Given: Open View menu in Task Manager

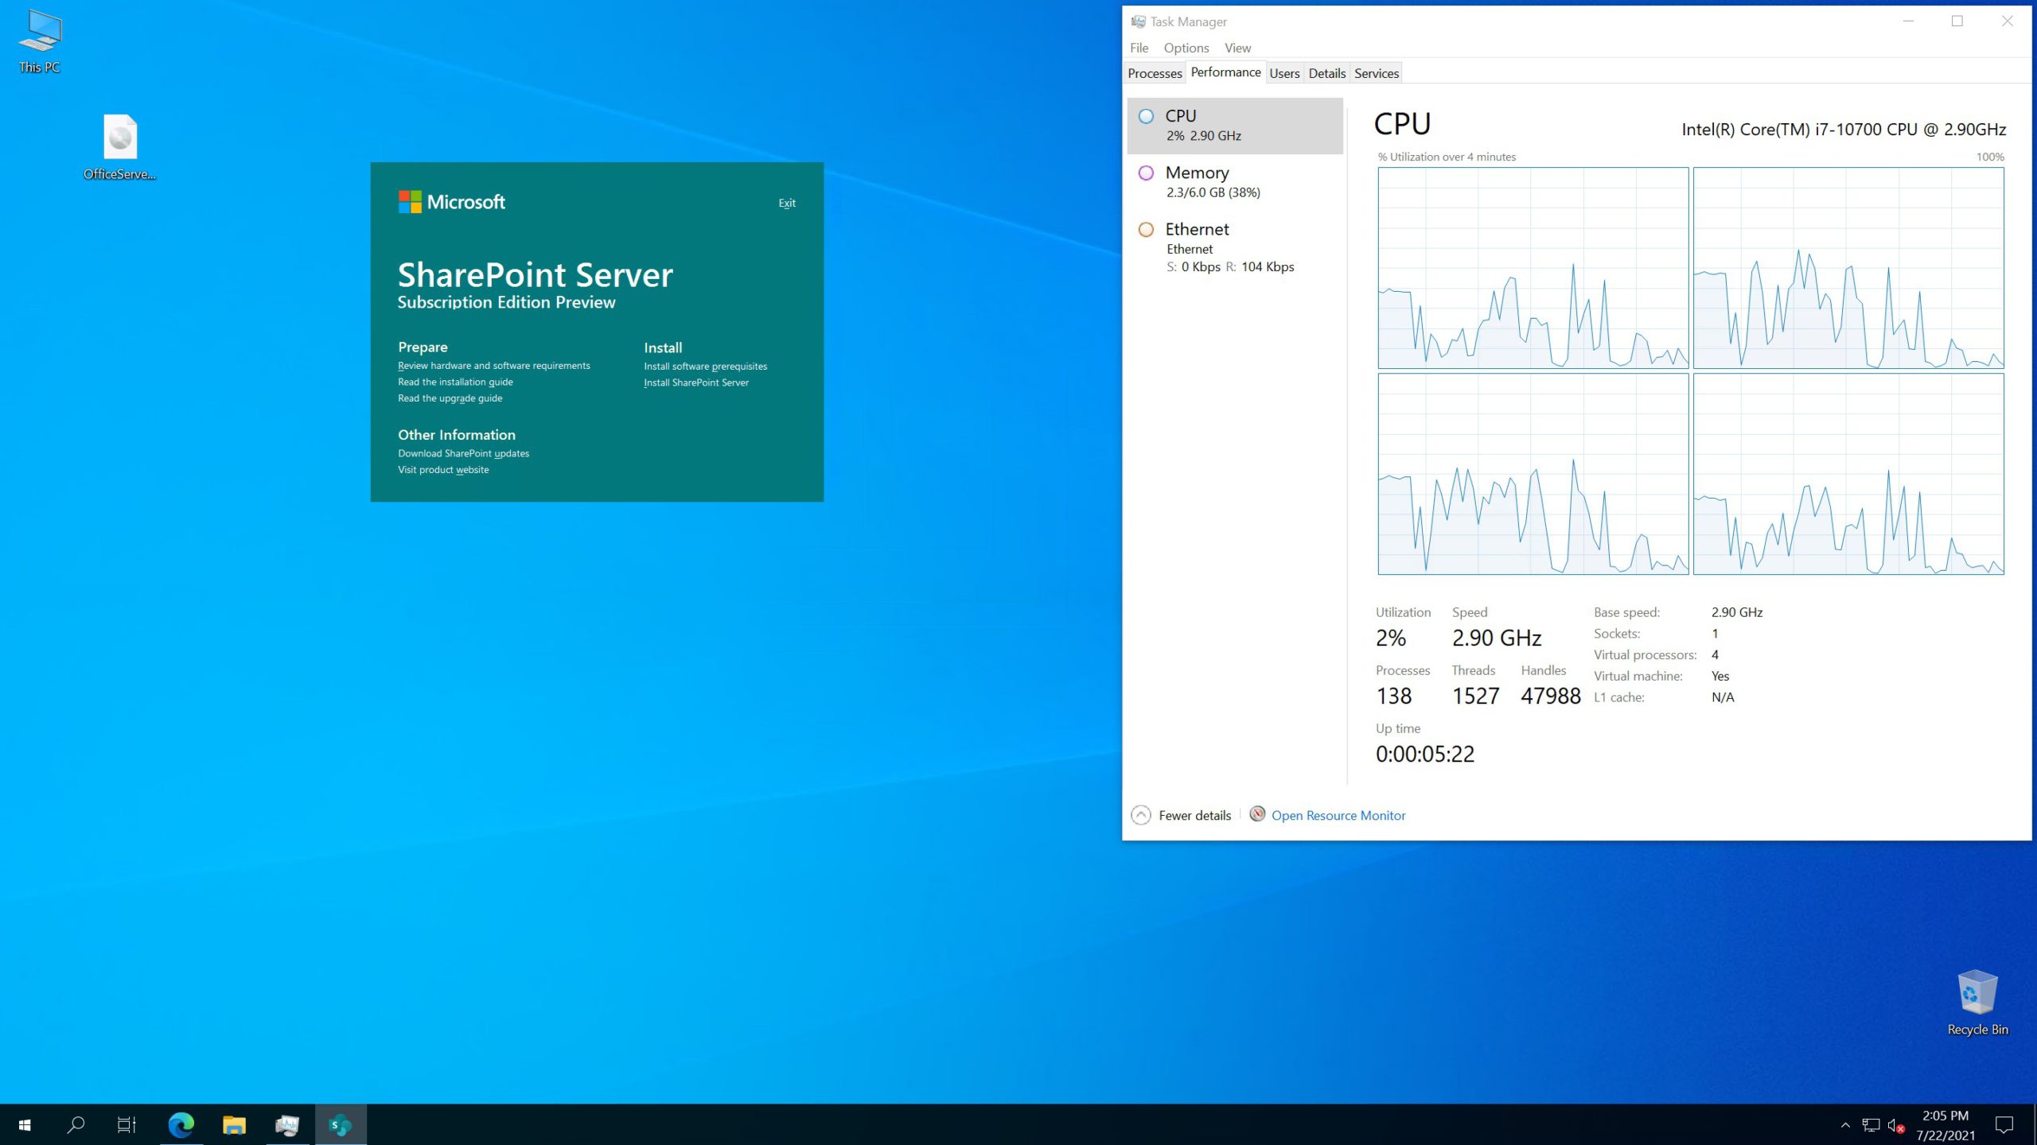Looking at the screenshot, I should (1237, 48).
